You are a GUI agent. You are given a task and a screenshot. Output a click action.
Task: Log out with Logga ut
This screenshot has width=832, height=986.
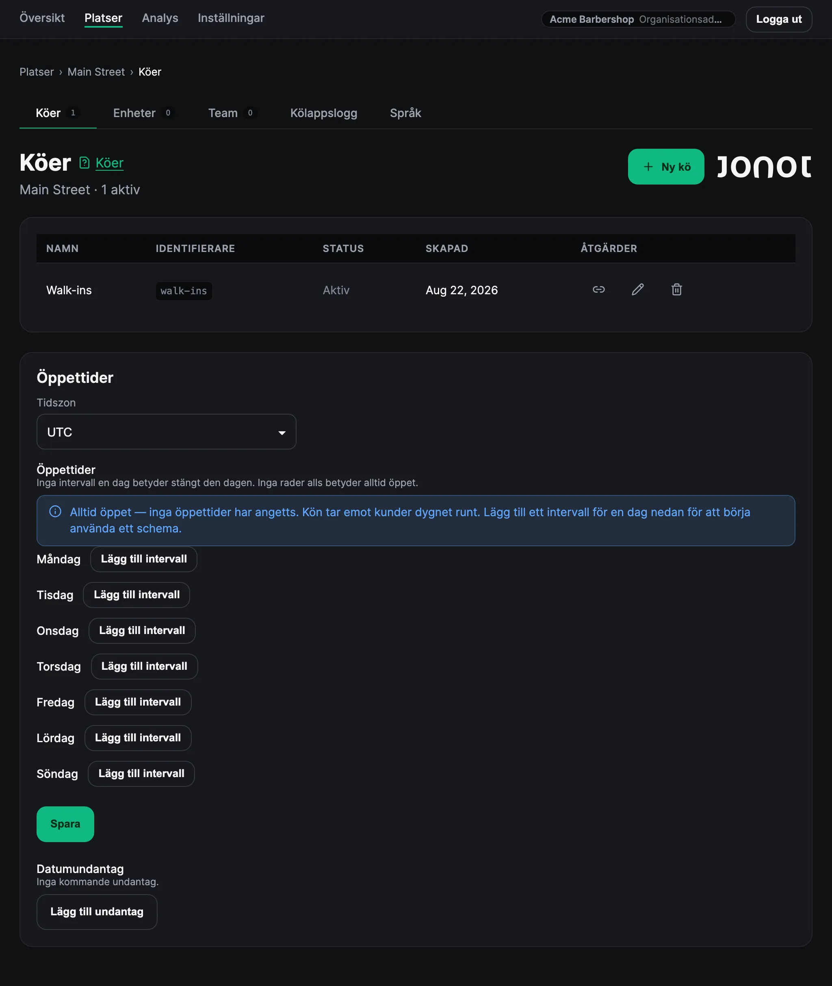[779, 20]
